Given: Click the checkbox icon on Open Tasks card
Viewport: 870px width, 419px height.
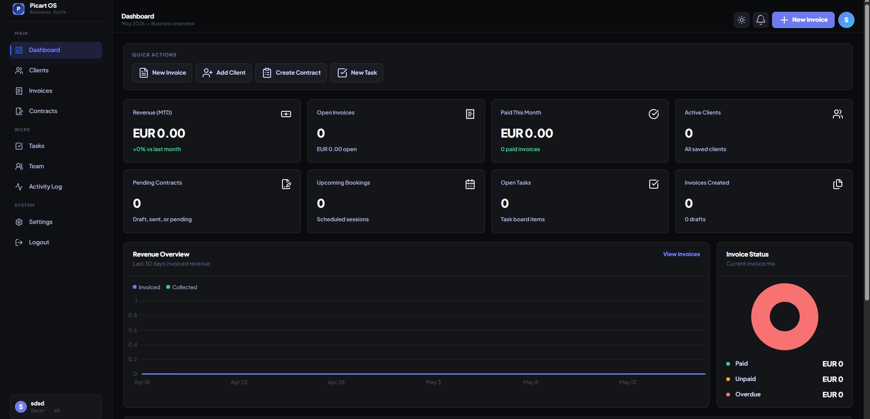Looking at the screenshot, I should pos(654,184).
